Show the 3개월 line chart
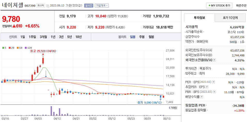 43,37
